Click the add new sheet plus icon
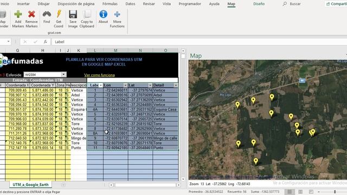The image size is (347, 195). [x=63, y=185]
